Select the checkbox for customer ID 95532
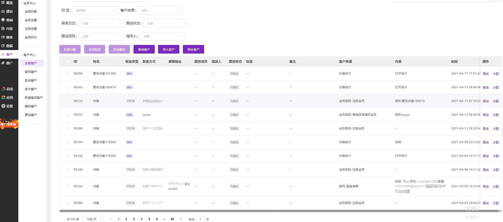Screen dimensions: 503x222 tap(67, 115)
